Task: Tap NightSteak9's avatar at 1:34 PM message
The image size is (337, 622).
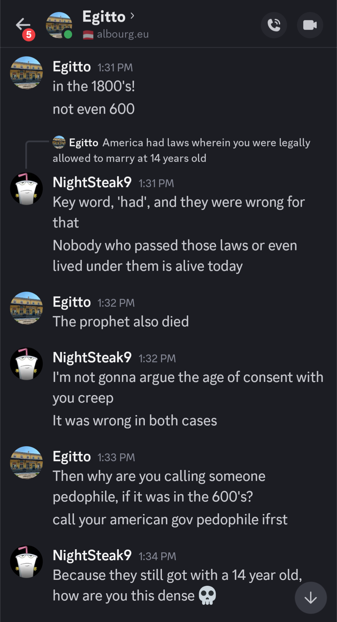Action: (27, 561)
